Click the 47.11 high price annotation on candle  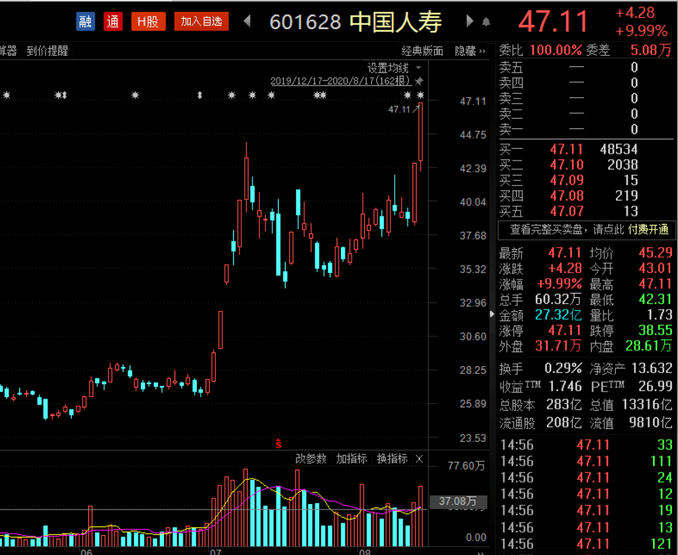399,110
